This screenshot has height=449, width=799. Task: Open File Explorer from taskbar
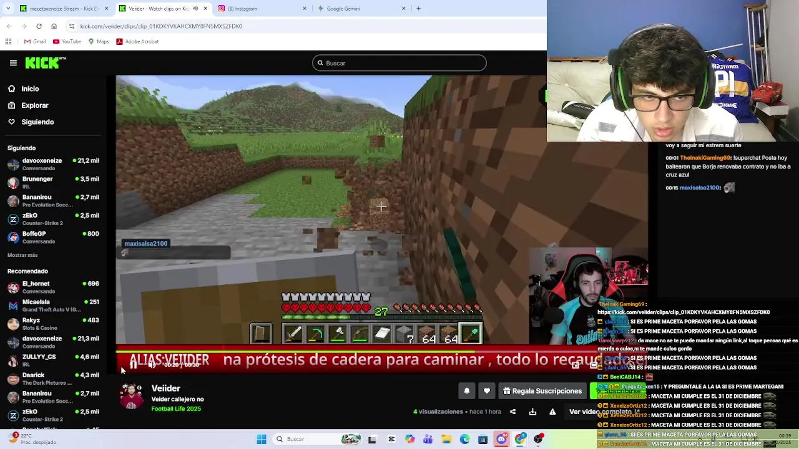[446, 440]
